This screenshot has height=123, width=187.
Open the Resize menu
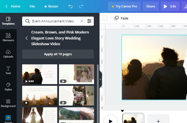(51, 6)
